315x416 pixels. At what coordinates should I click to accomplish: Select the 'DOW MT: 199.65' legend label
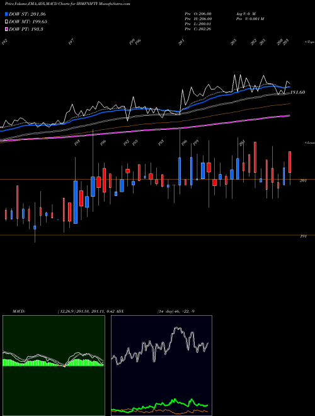[x=28, y=21]
